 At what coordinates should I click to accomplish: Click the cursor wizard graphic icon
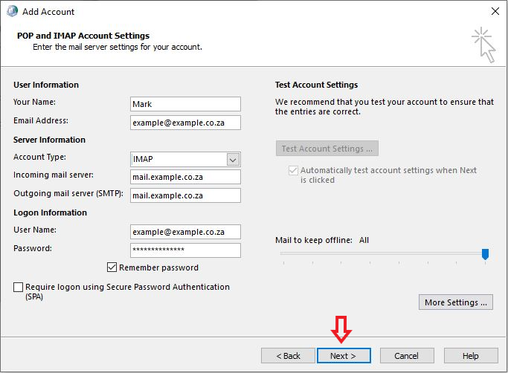483,45
